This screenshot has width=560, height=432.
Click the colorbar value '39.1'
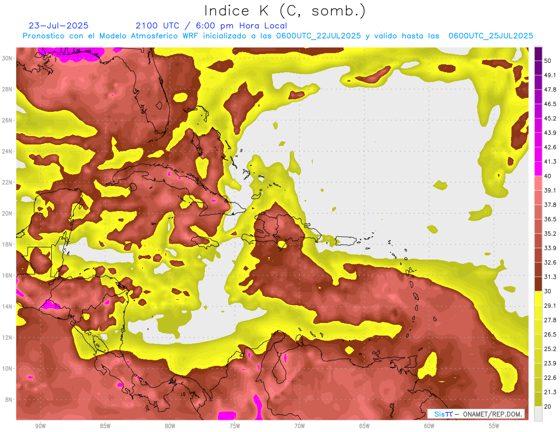(x=550, y=191)
